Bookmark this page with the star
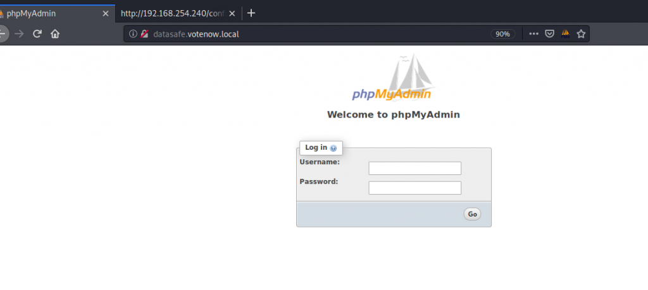648x290 pixels. (x=581, y=34)
